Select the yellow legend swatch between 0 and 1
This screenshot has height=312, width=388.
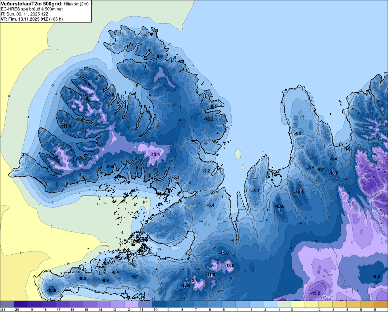coord(298,304)
